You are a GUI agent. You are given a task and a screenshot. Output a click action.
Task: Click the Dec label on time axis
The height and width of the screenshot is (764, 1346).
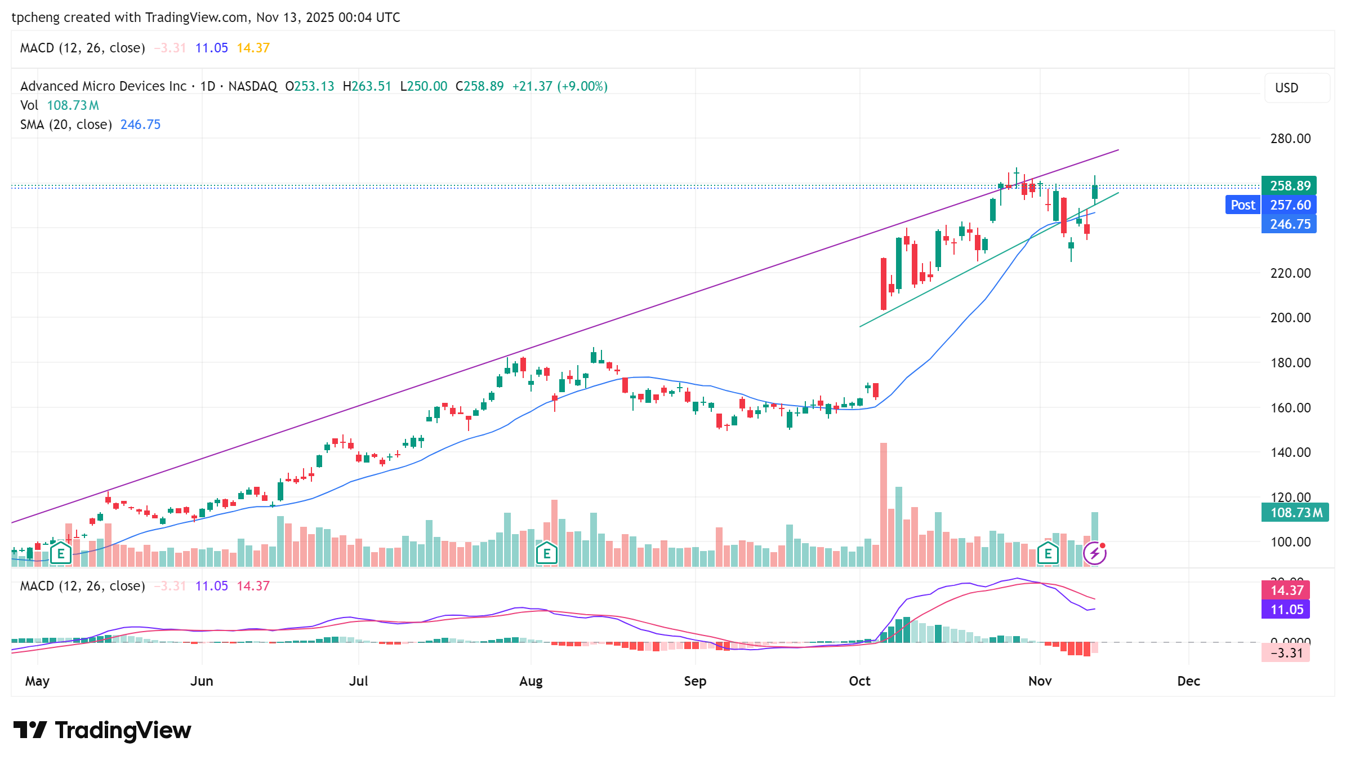coord(1188,681)
